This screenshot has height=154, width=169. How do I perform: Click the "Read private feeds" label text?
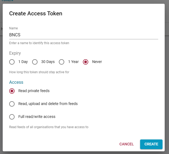tap(34, 91)
